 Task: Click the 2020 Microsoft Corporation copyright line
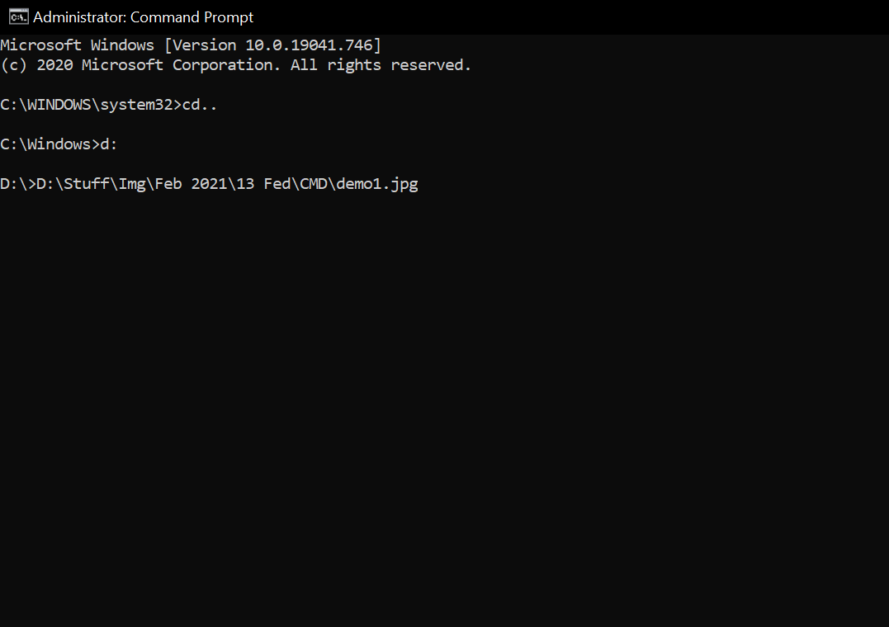(x=235, y=64)
